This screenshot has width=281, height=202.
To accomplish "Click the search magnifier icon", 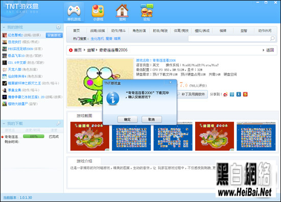I will click(x=272, y=38).
